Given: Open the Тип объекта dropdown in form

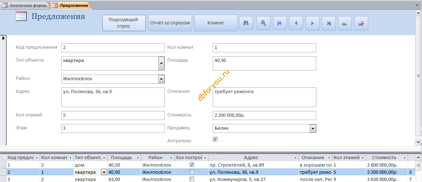Looking at the screenshot, I should 161,63.
